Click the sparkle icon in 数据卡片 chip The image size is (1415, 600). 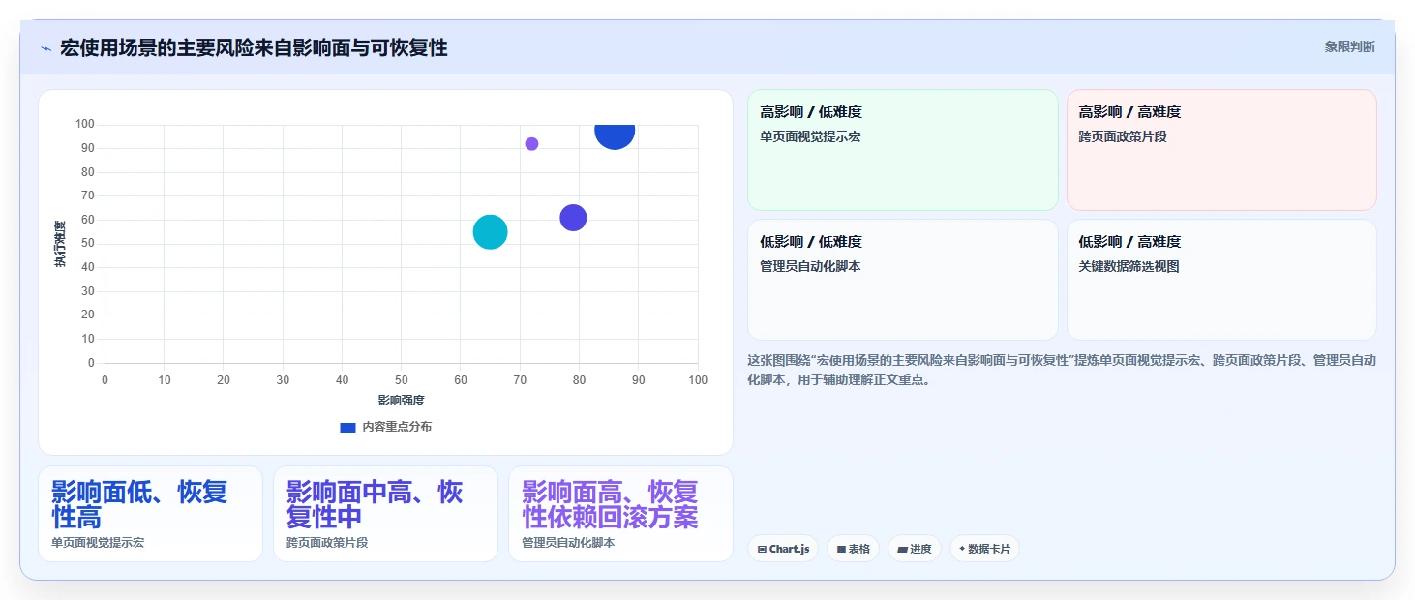[x=962, y=549]
